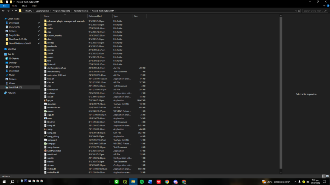
Task: Switch to the Home ribbon tab
Action: click(x=15, y=6)
